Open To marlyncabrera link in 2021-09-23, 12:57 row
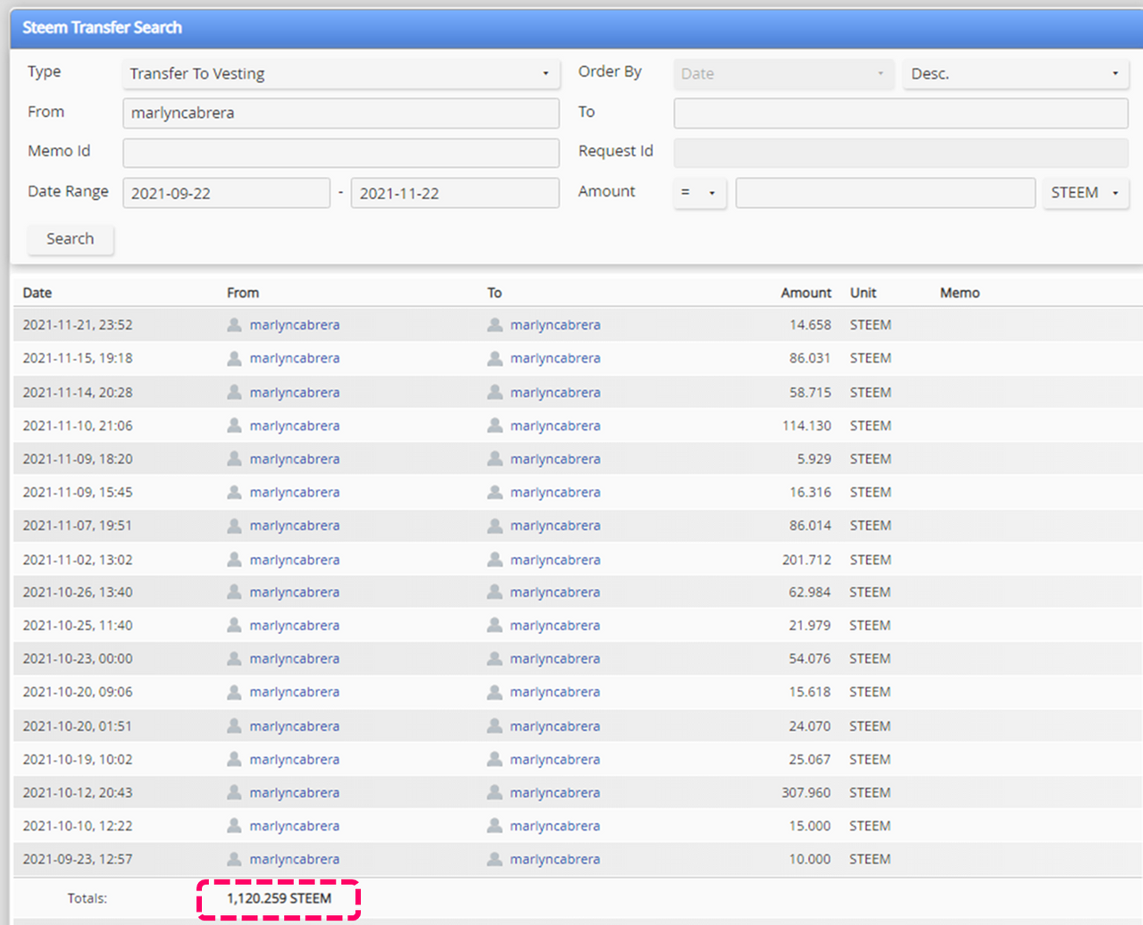 [x=555, y=859]
